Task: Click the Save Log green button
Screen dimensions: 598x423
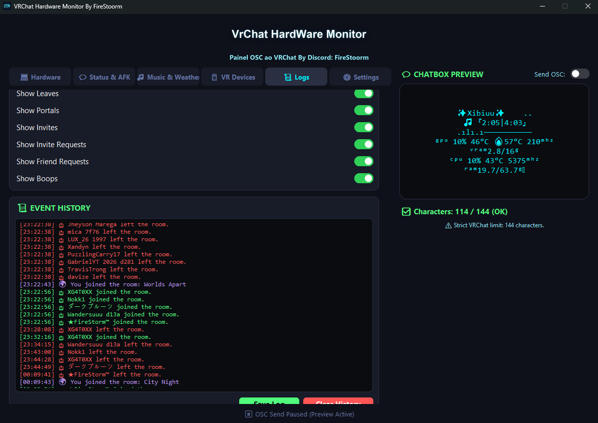Action: coord(269,401)
